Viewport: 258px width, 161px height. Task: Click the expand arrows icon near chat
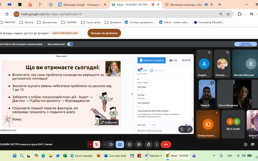[x=189, y=129]
